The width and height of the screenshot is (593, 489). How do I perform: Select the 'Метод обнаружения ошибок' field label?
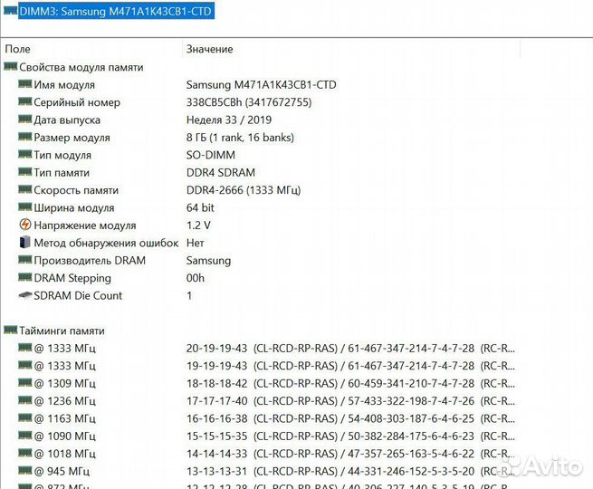[x=106, y=244]
